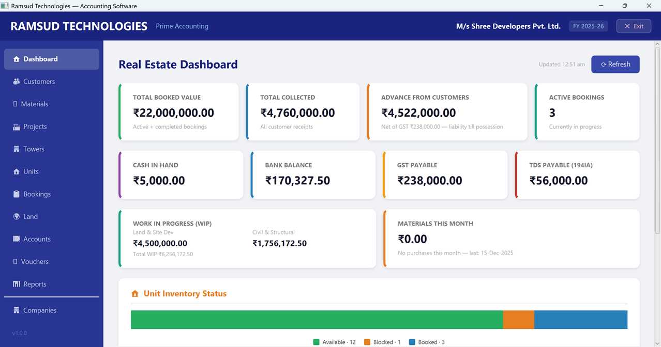This screenshot has height=347, width=661.
Task: Click the Refresh button
Action: click(x=615, y=65)
